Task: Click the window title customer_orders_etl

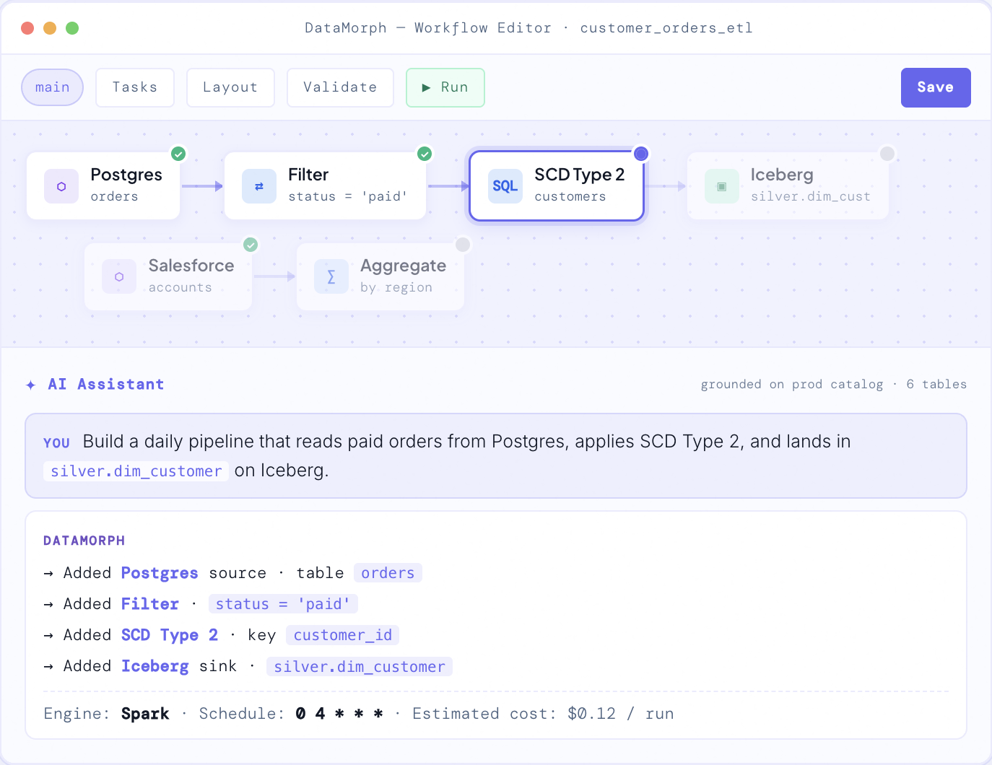Action: coord(666,28)
